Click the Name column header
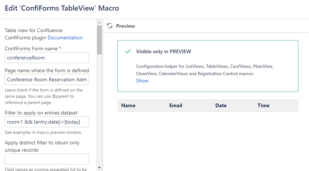Screen dimensions: 309x171 (x=128, y=106)
